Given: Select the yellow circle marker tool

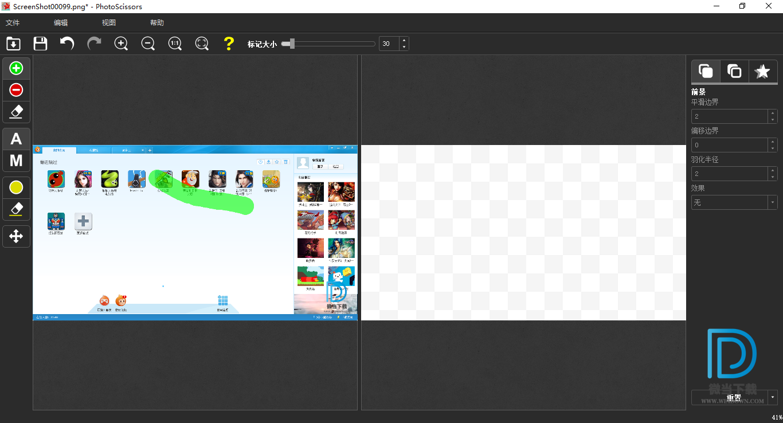Looking at the screenshot, I should pos(16,187).
